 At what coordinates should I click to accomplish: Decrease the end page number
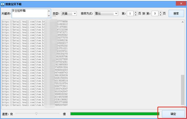click(x=160, y=15)
